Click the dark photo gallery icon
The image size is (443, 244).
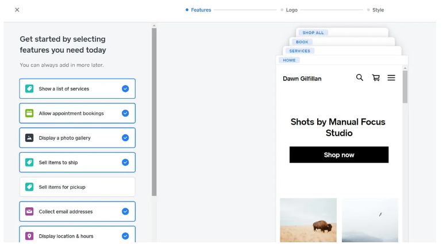click(29, 138)
